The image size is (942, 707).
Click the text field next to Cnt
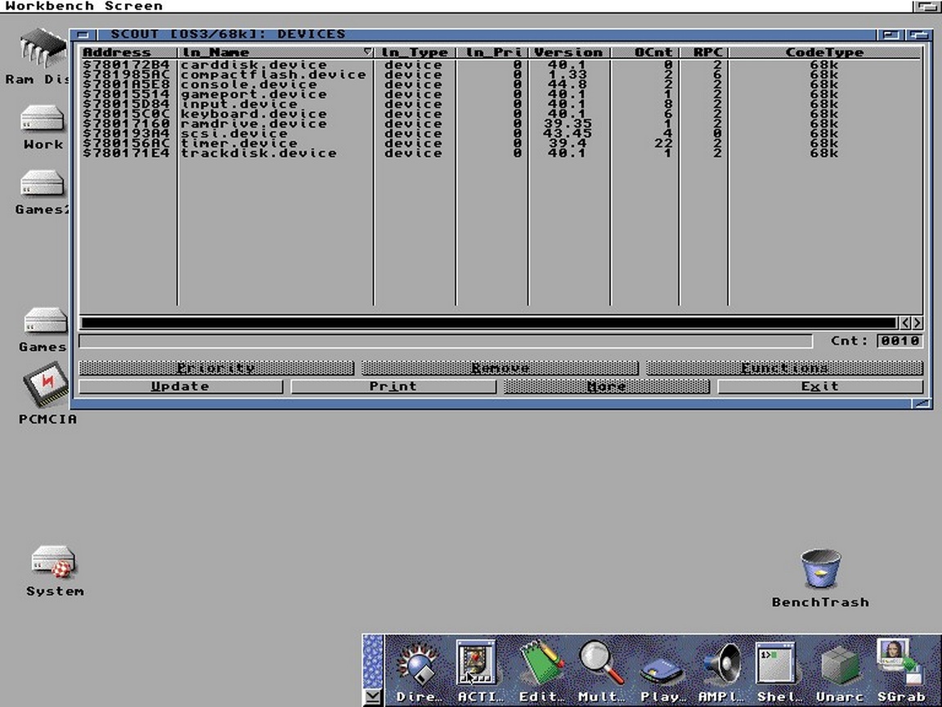[445, 341]
